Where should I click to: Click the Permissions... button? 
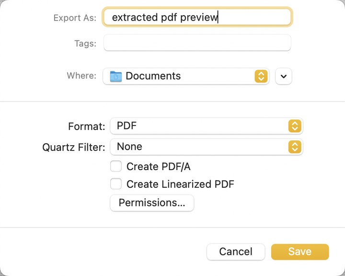coord(152,203)
